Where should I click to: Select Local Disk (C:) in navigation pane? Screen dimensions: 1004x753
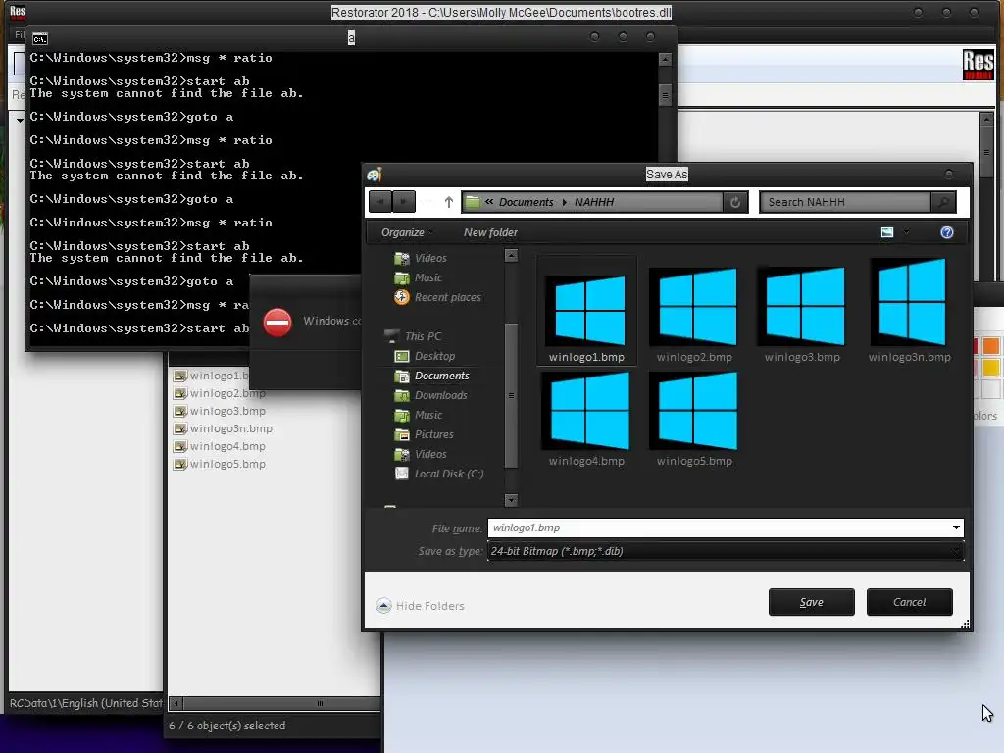pos(438,474)
